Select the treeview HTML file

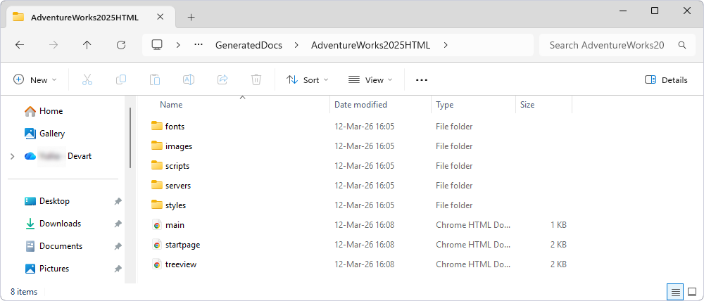tap(174, 264)
